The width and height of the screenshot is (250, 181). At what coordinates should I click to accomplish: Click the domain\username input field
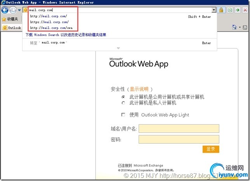(179, 128)
